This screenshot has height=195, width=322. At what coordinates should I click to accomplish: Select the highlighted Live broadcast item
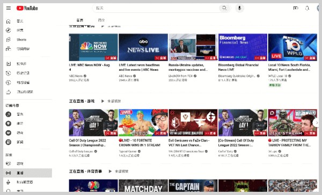[x=27, y=173]
